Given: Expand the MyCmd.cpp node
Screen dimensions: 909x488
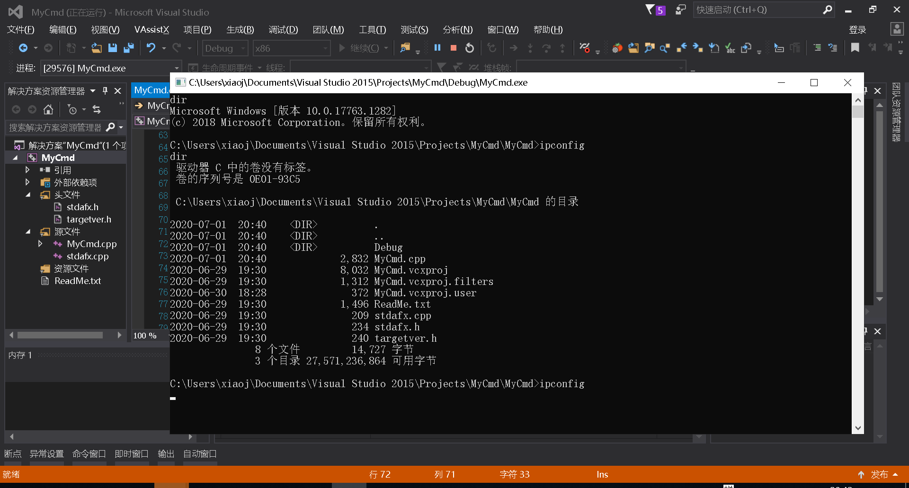Looking at the screenshot, I should tap(40, 243).
